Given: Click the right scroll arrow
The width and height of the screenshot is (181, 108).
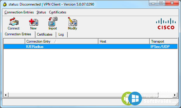Looking at the screenshot, I should click(175, 95).
